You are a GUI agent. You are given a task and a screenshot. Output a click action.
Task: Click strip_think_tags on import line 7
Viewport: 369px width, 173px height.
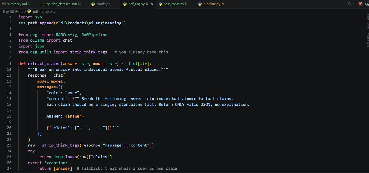[x=89, y=52]
